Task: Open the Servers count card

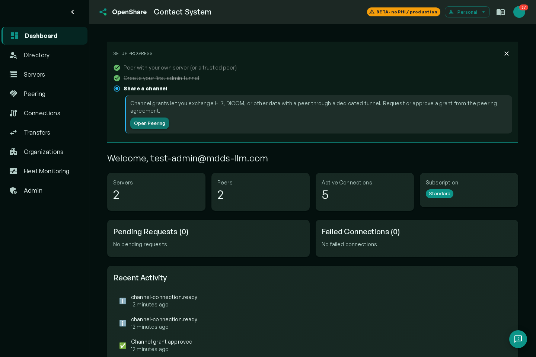Action: tap(156, 192)
